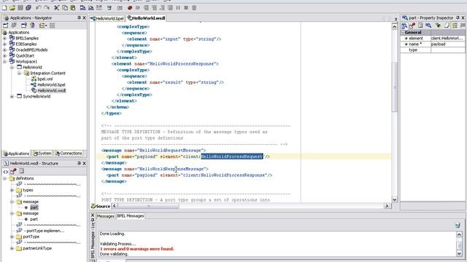Select HelloWorld.wsdl in the Navigator tree

pos(52,90)
